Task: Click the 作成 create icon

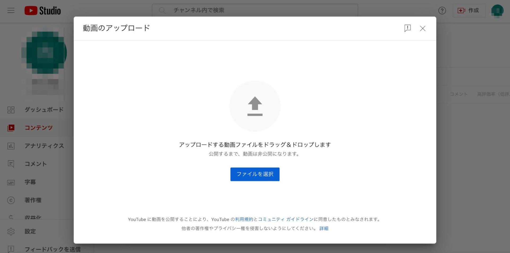Action: point(461,11)
